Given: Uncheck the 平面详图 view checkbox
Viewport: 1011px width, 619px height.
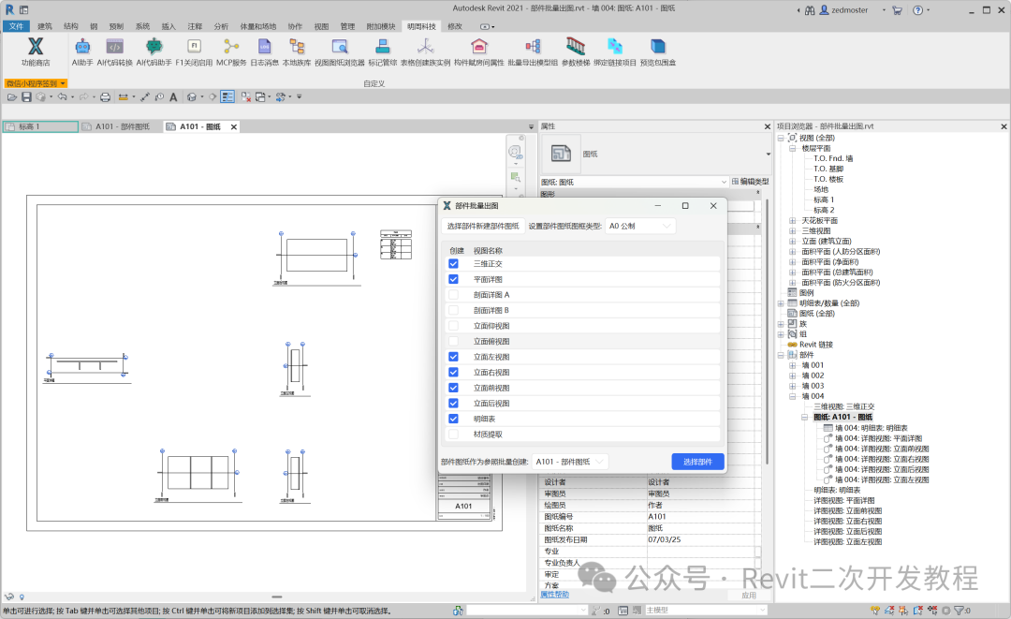Looking at the screenshot, I should click(x=453, y=279).
